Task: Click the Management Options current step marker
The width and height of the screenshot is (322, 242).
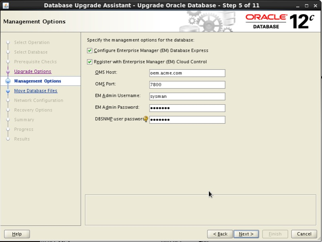Action: point(8,81)
